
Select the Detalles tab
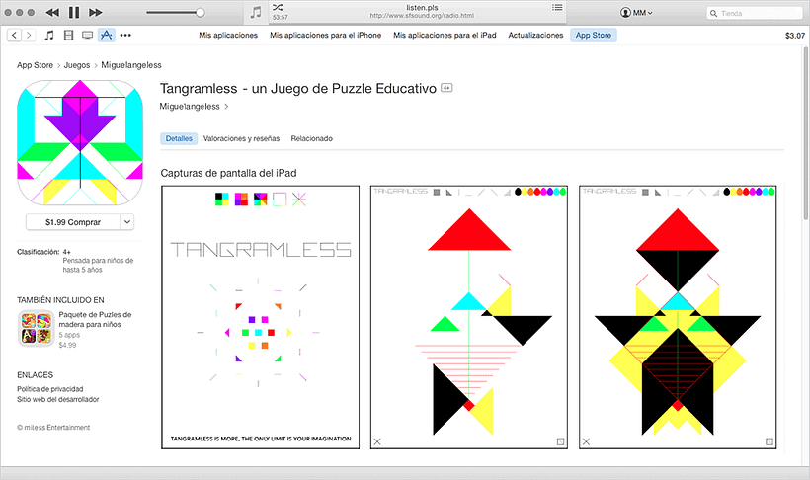179,139
